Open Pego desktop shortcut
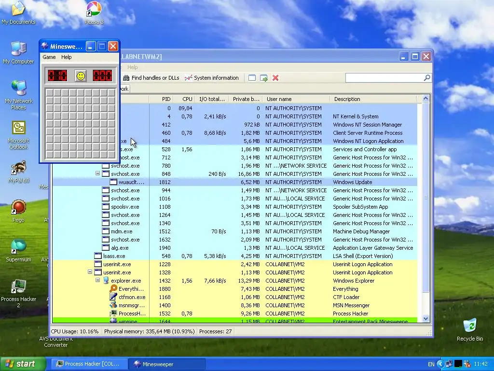The width and height of the screenshot is (494, 371). coord(18,212)
